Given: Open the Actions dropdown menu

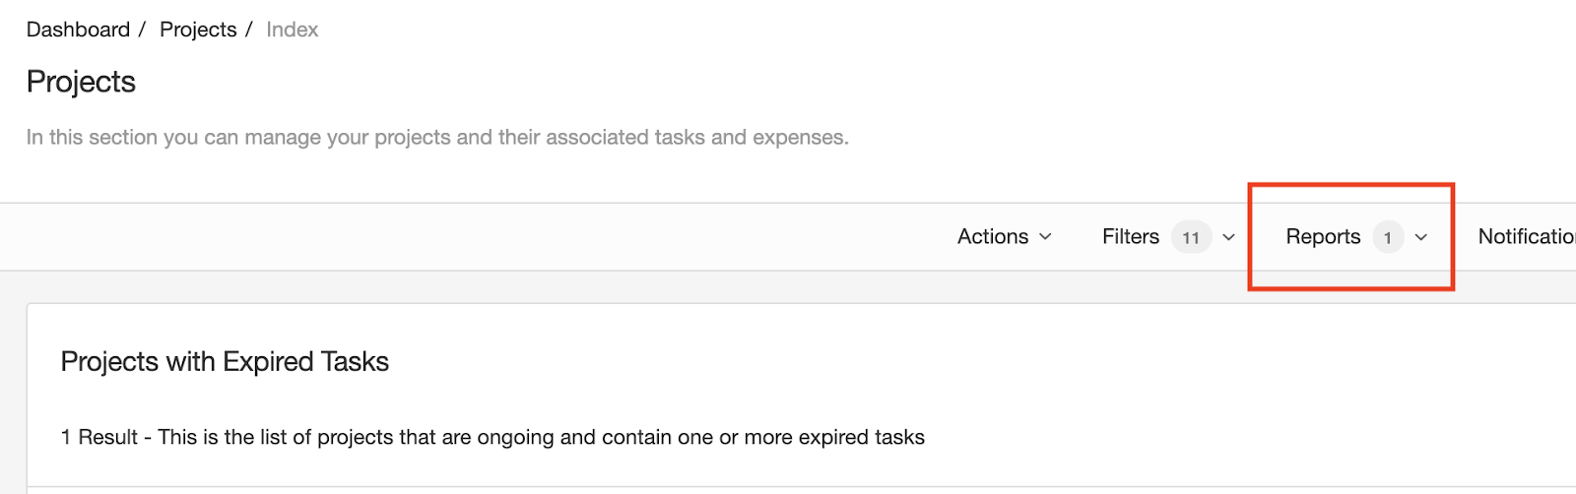Looking at the screenshot, I should pyautogui.click(x=993, y=237).
